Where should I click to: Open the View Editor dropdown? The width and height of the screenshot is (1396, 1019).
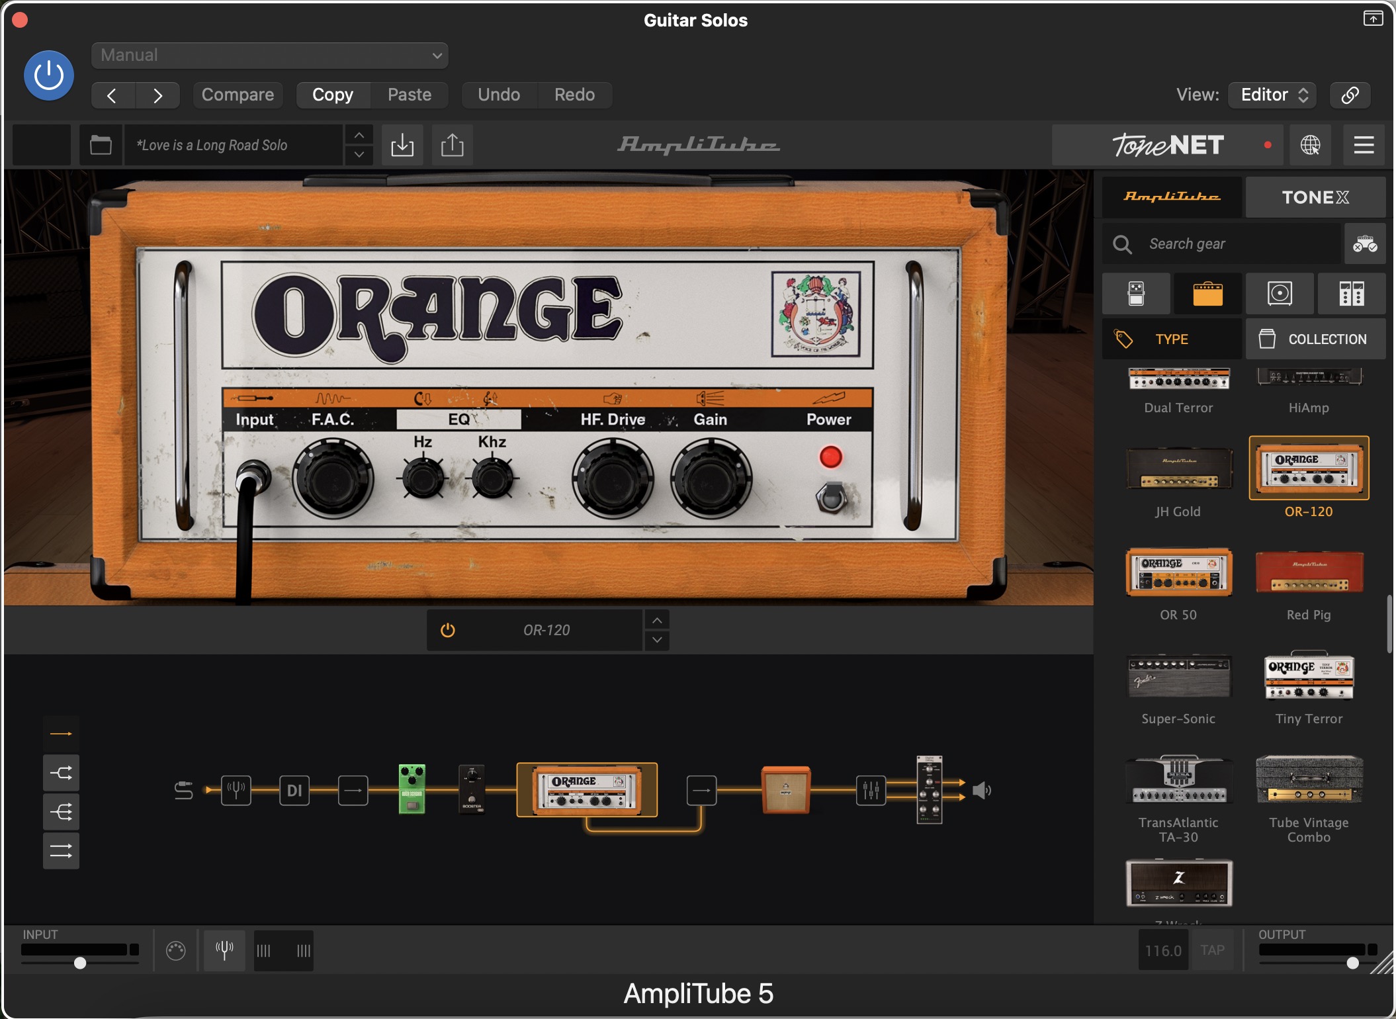(x=1273, y=95)
